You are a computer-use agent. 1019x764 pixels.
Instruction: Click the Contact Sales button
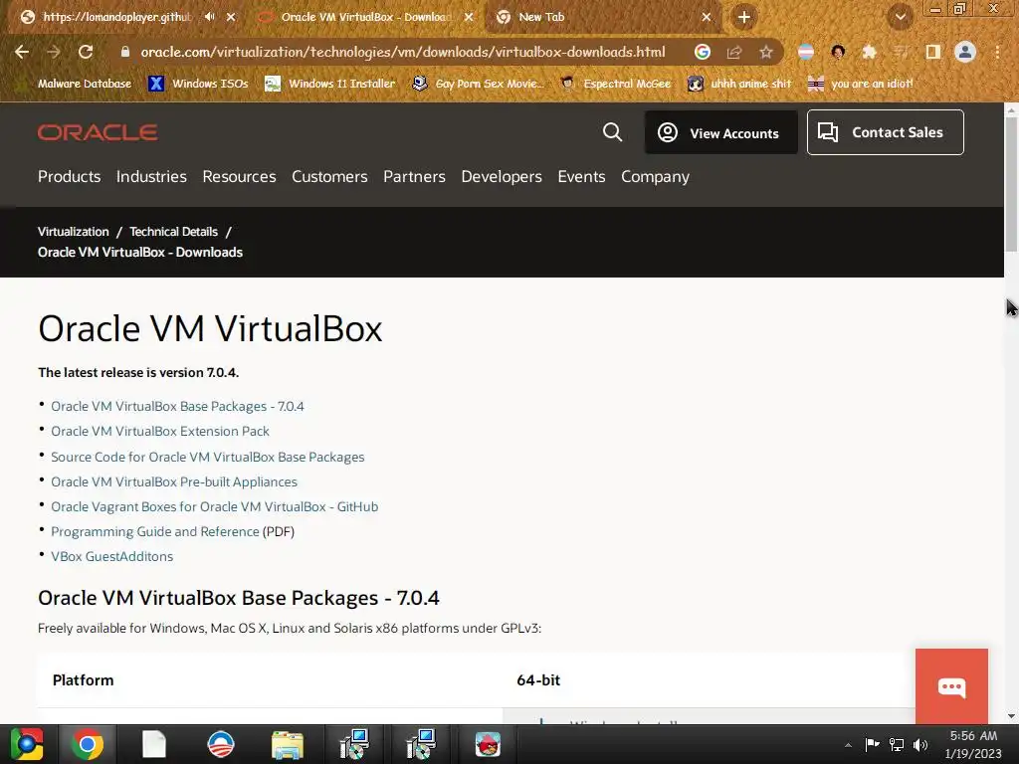(x=885, y=132)
